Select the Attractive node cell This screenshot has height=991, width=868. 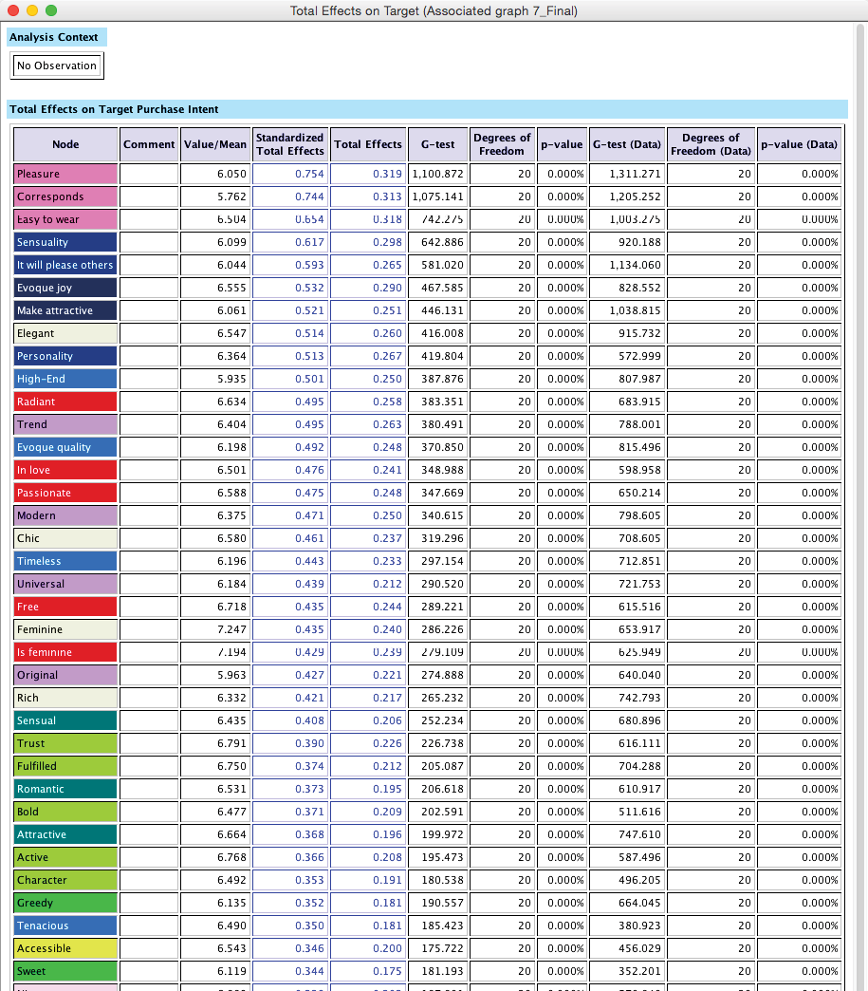click(65, 833)
